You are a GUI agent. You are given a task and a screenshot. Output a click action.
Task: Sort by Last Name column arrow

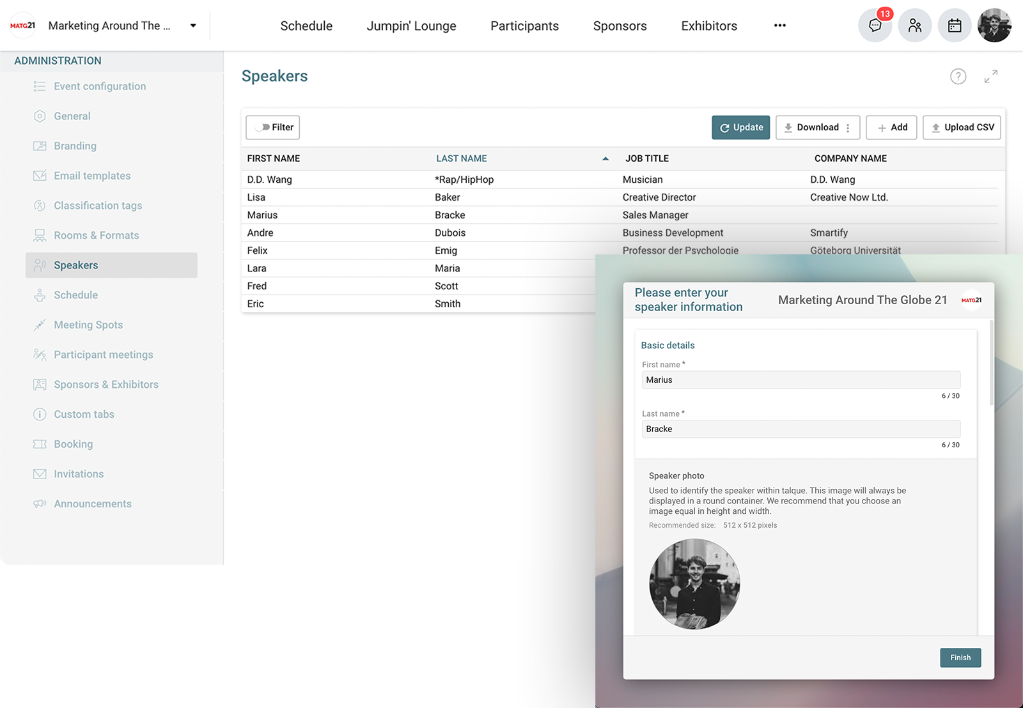605,158
